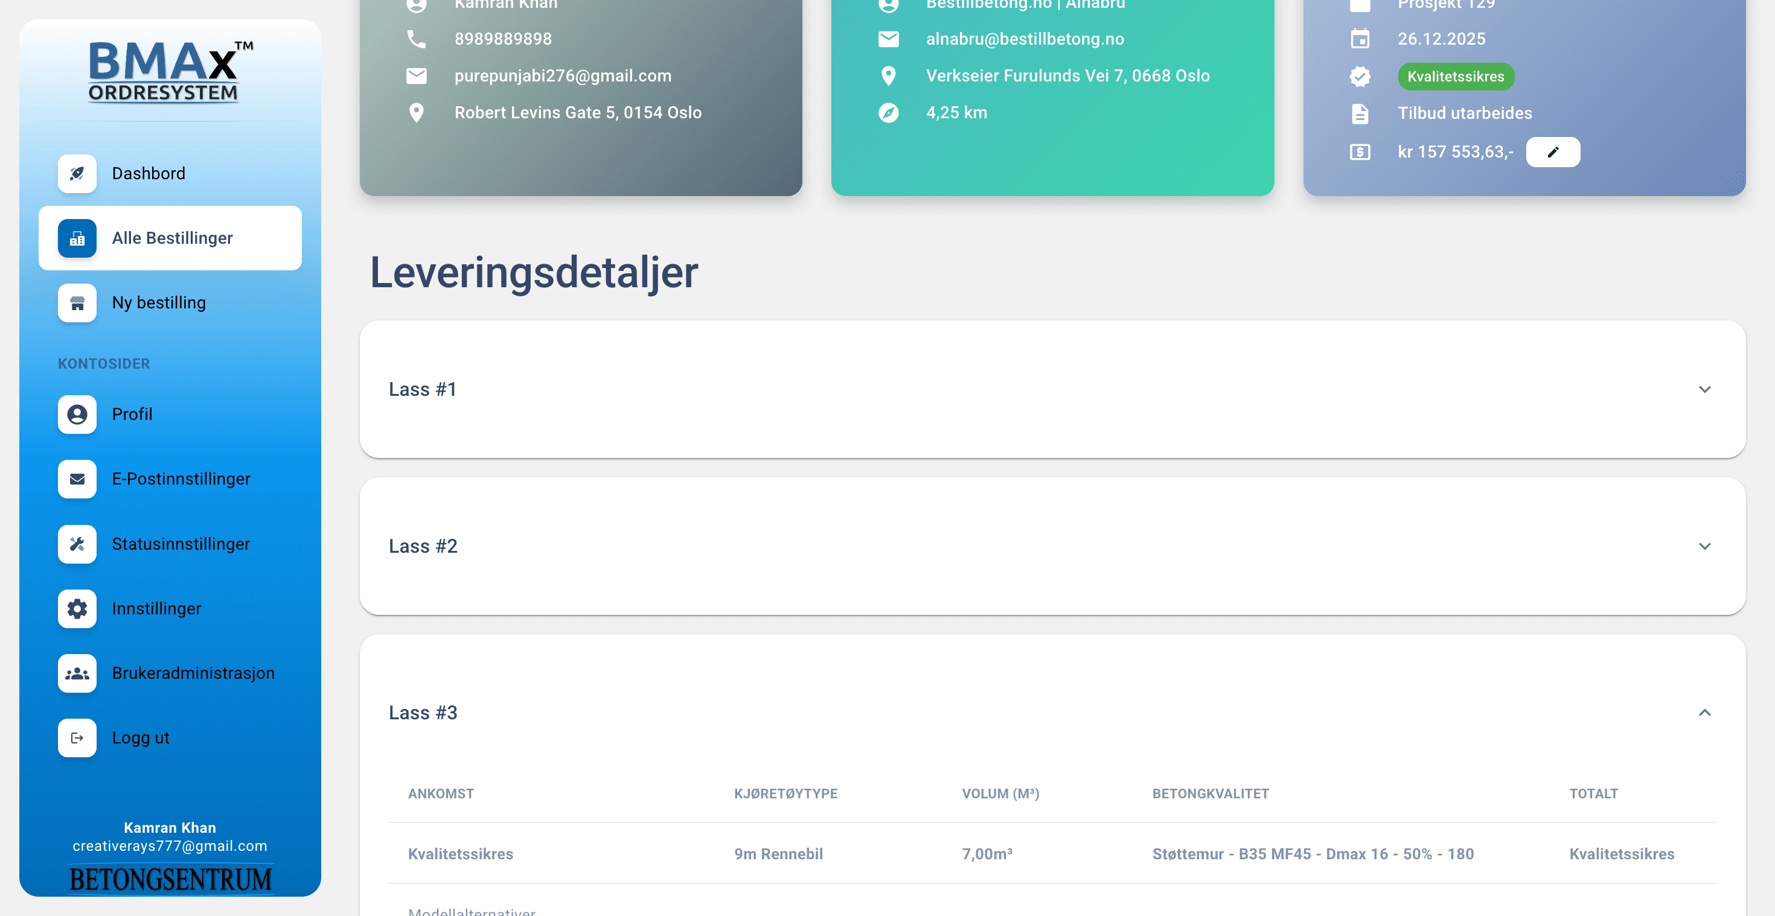
Task: Click the Ny bestilling store icon
Action: pyautogui.click(x=77, y=303)
